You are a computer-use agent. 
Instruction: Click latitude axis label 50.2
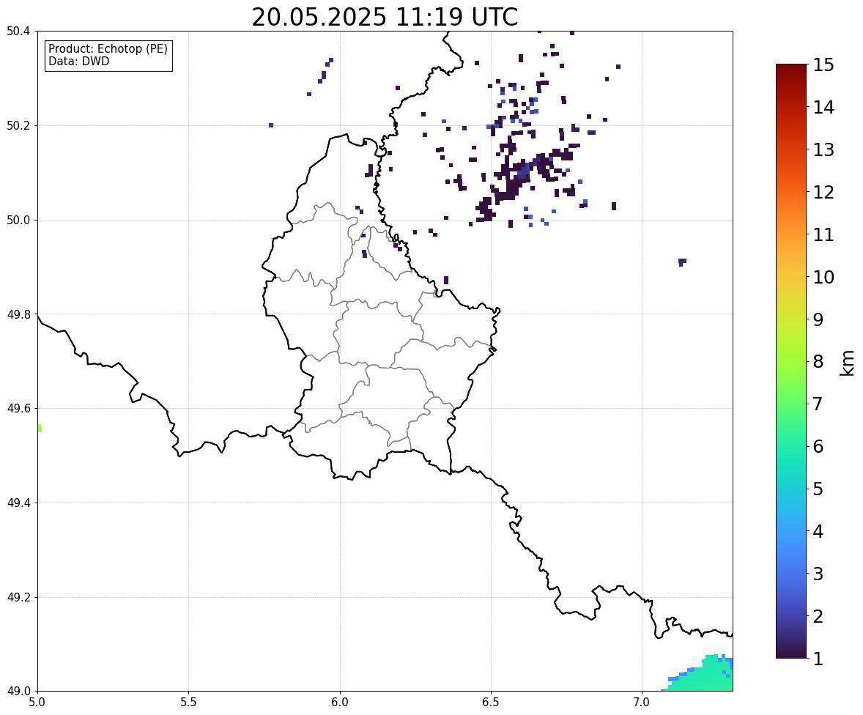pos(18,125)
